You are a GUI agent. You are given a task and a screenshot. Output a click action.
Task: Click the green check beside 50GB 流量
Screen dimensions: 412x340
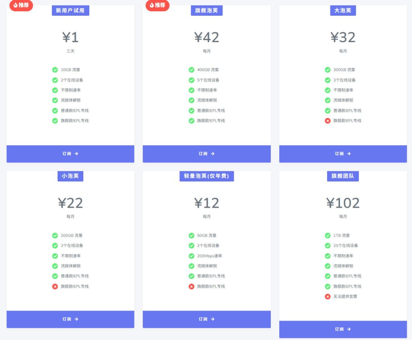coord(191,235)
